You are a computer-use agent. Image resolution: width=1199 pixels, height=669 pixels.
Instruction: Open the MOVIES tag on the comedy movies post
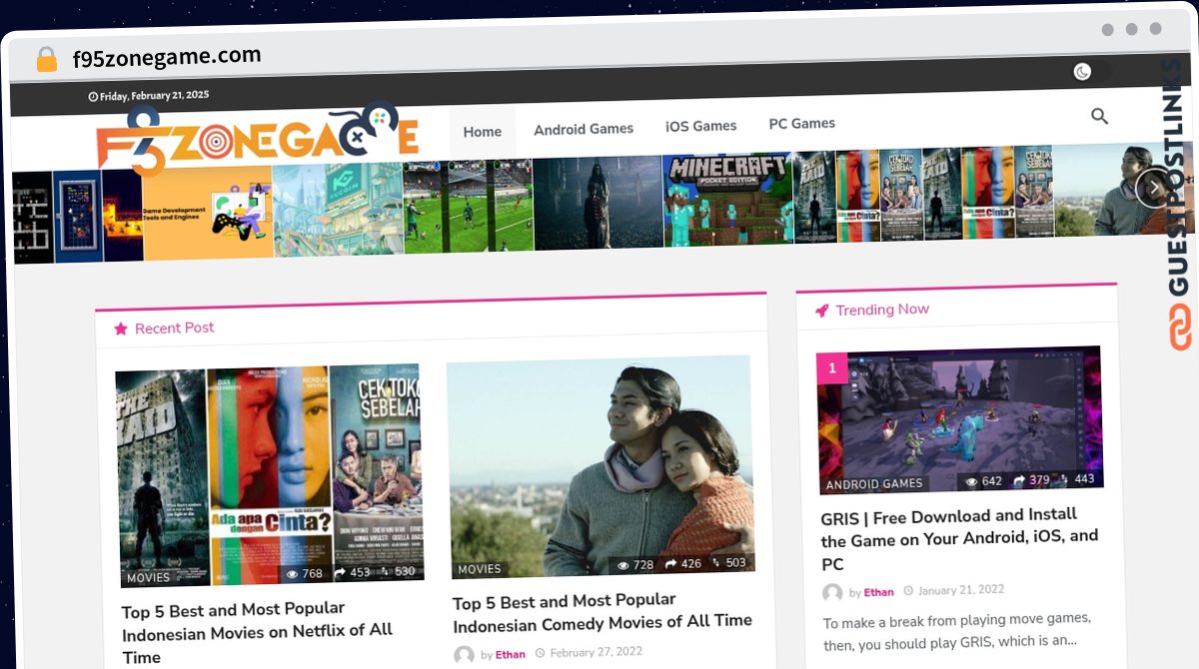[x=480, y=569]
